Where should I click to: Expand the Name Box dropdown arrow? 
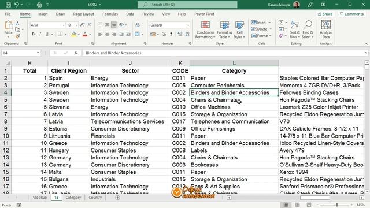click(x=38, y=53)
